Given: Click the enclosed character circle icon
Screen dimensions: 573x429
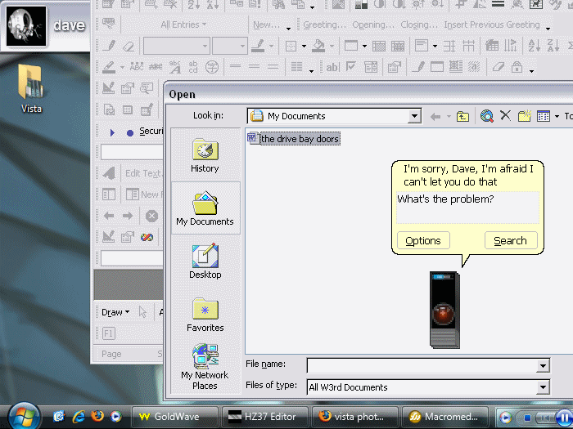Looking at the screenshot, I should point(212,67).
